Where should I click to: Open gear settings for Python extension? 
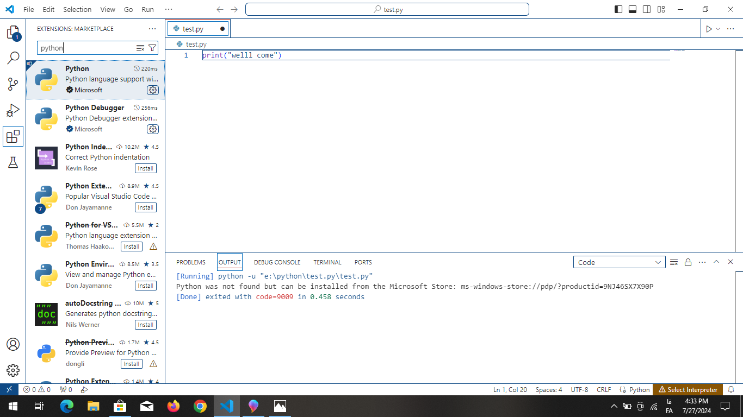(153, 90)
